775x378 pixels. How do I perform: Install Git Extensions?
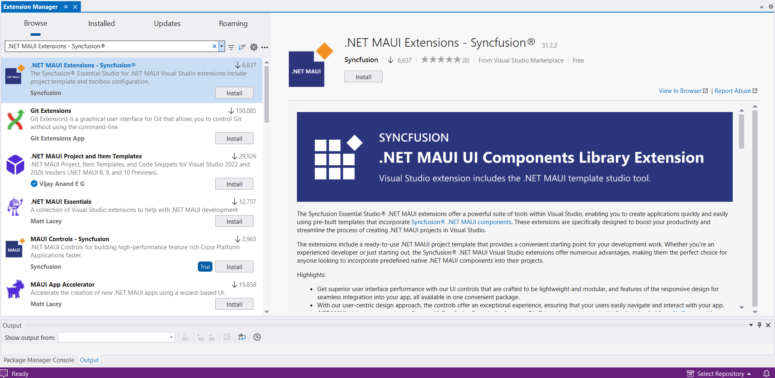tap(234, 138)
